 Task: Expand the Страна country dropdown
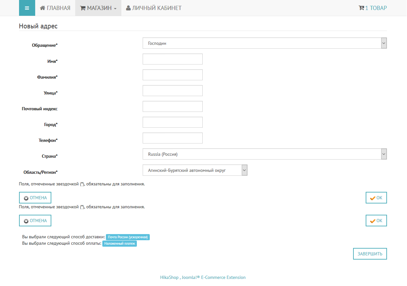[264, 154]
